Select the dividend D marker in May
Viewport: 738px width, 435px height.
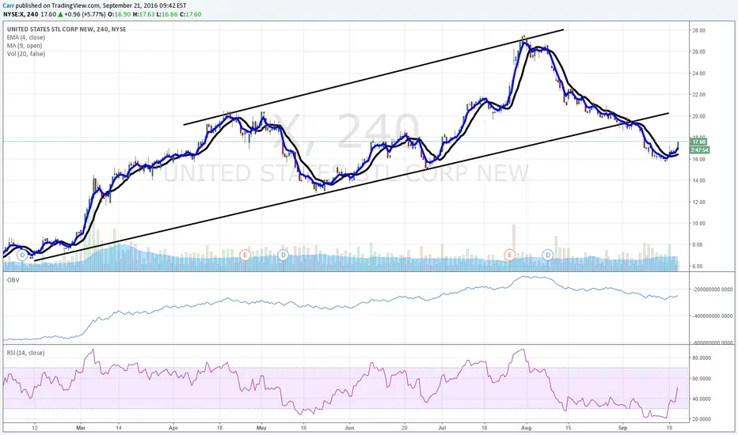[x=283, y=255]
